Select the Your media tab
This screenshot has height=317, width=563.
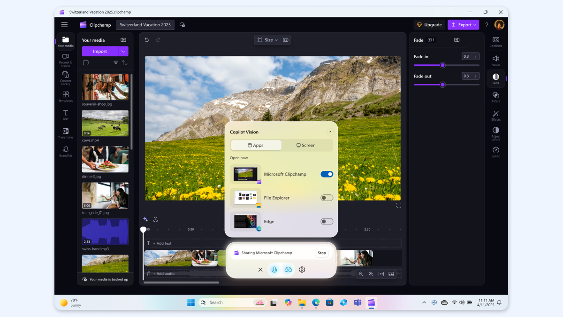[65, 42]
